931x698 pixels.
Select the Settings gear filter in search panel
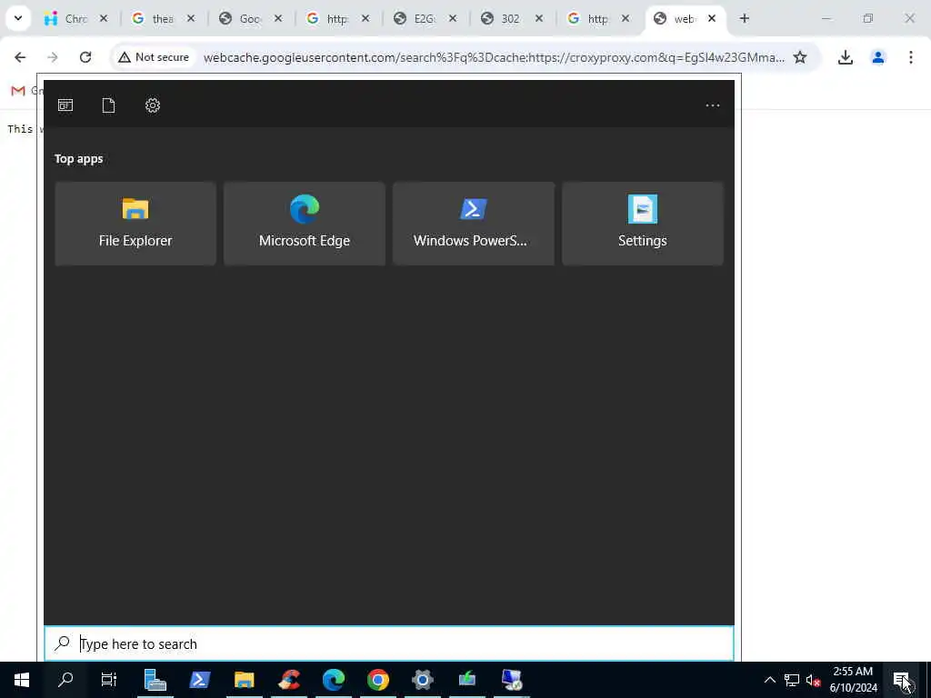pos(153,105)
